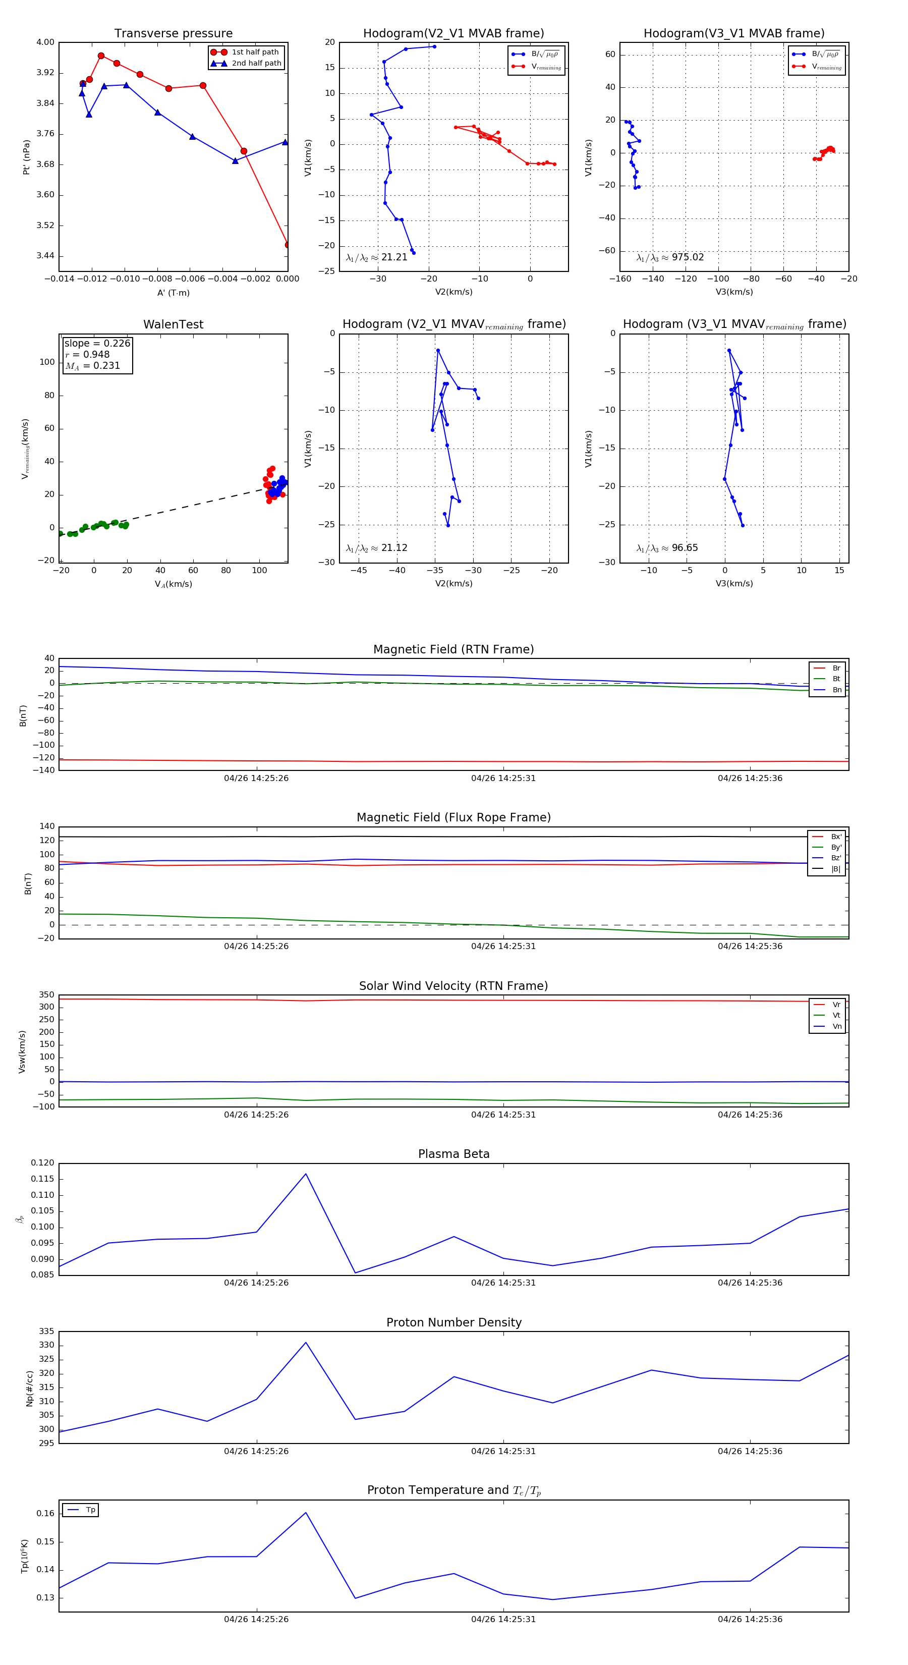This screenshot has height=1665, width=908.
Task: Click the "Tp(10^6K)" y-axis label
Action: (x=25, y=1556)
